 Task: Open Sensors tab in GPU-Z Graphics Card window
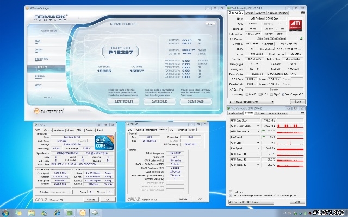[x=249, y=13]
